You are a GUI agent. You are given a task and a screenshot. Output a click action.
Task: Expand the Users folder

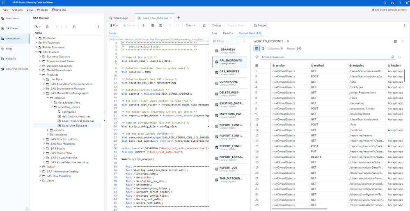pyautogui.click(x=40, y=181)
